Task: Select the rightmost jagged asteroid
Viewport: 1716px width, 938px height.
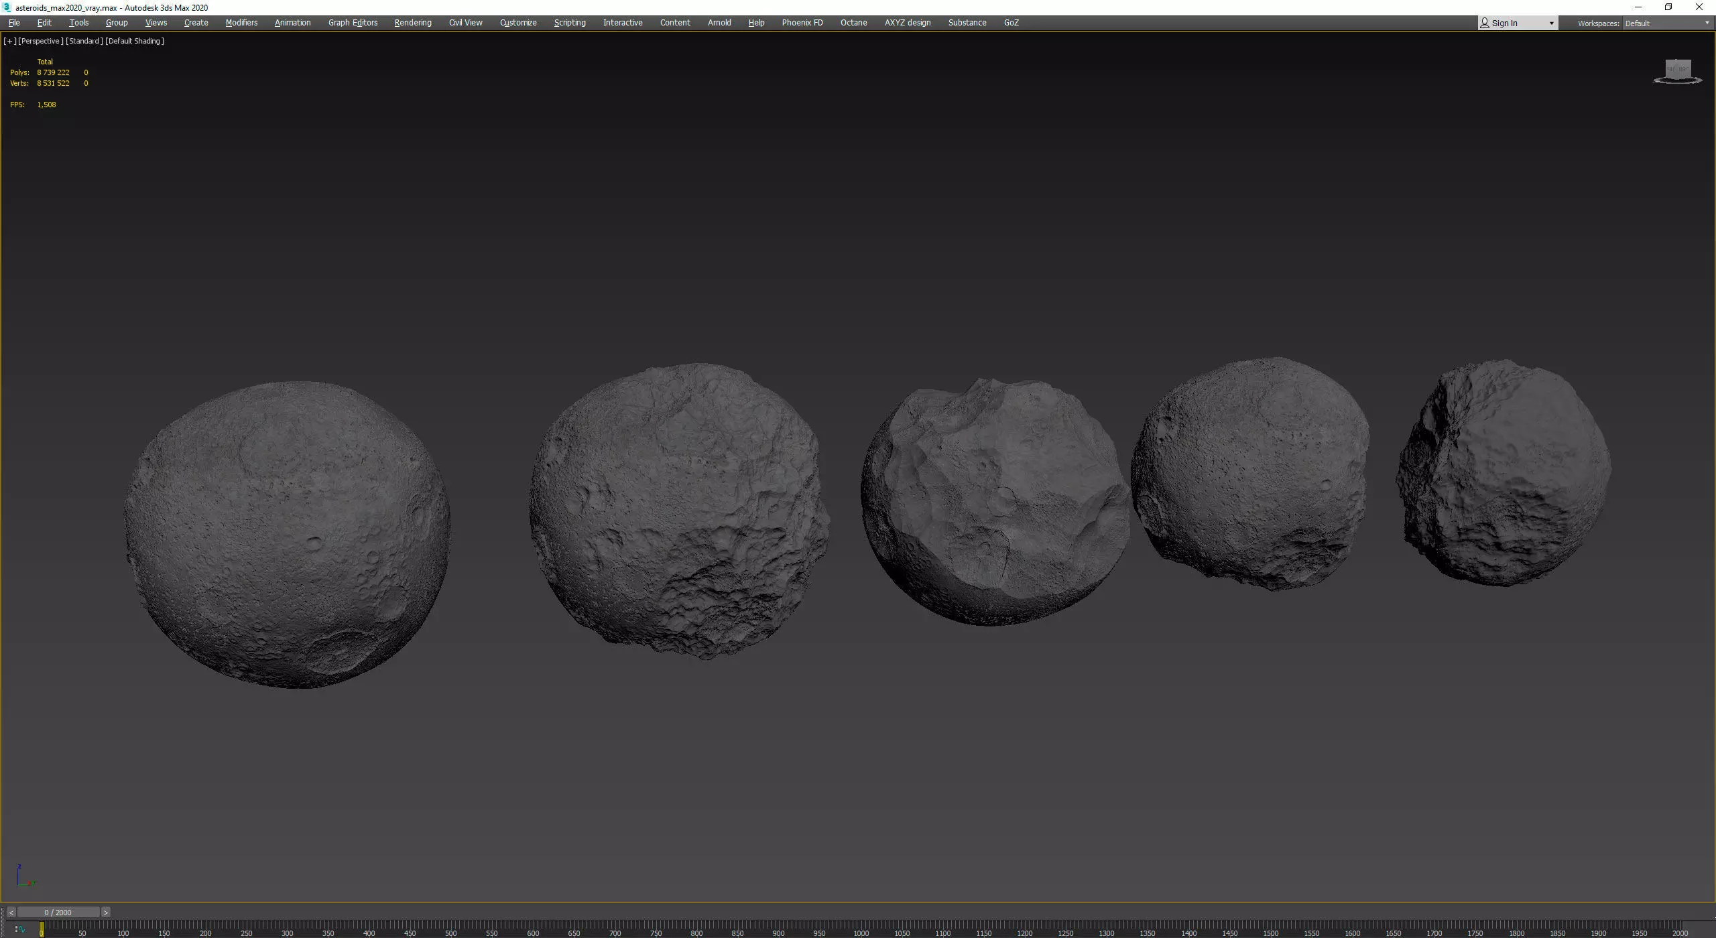Action: tap(1504, 472)
